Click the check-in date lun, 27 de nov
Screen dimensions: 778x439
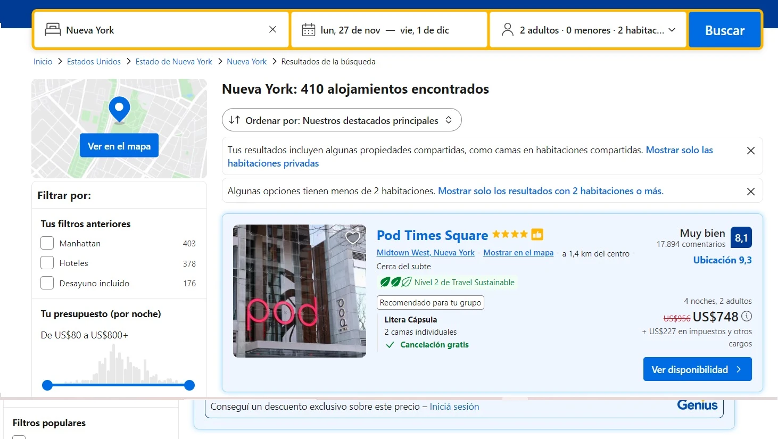[x=350, y=30]
